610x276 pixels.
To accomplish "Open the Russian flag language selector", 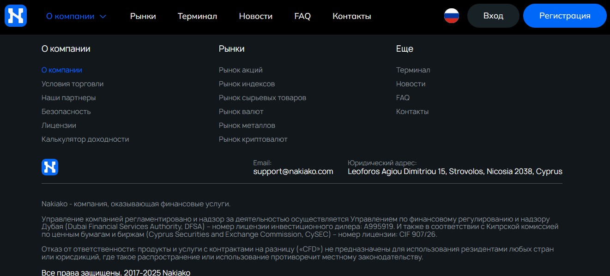I will (452, 16).
